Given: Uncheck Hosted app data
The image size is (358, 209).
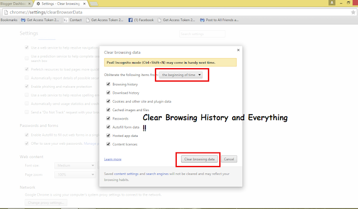Looking at the screenshot, I should (x=108, y=135).
